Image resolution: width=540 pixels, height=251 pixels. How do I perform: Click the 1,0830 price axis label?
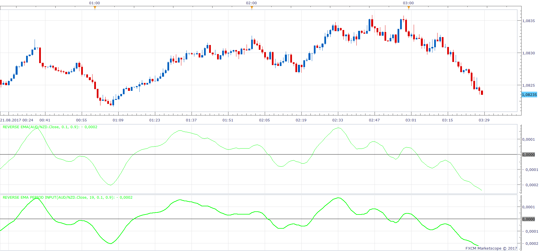[x=529, y=53]
